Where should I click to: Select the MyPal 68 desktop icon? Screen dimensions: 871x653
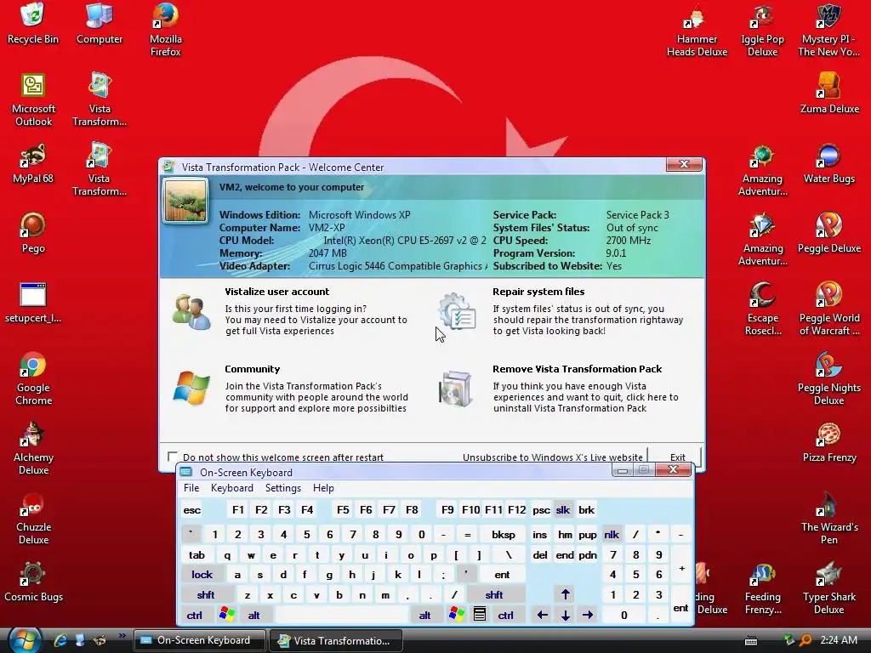click(x=33, y=163)
